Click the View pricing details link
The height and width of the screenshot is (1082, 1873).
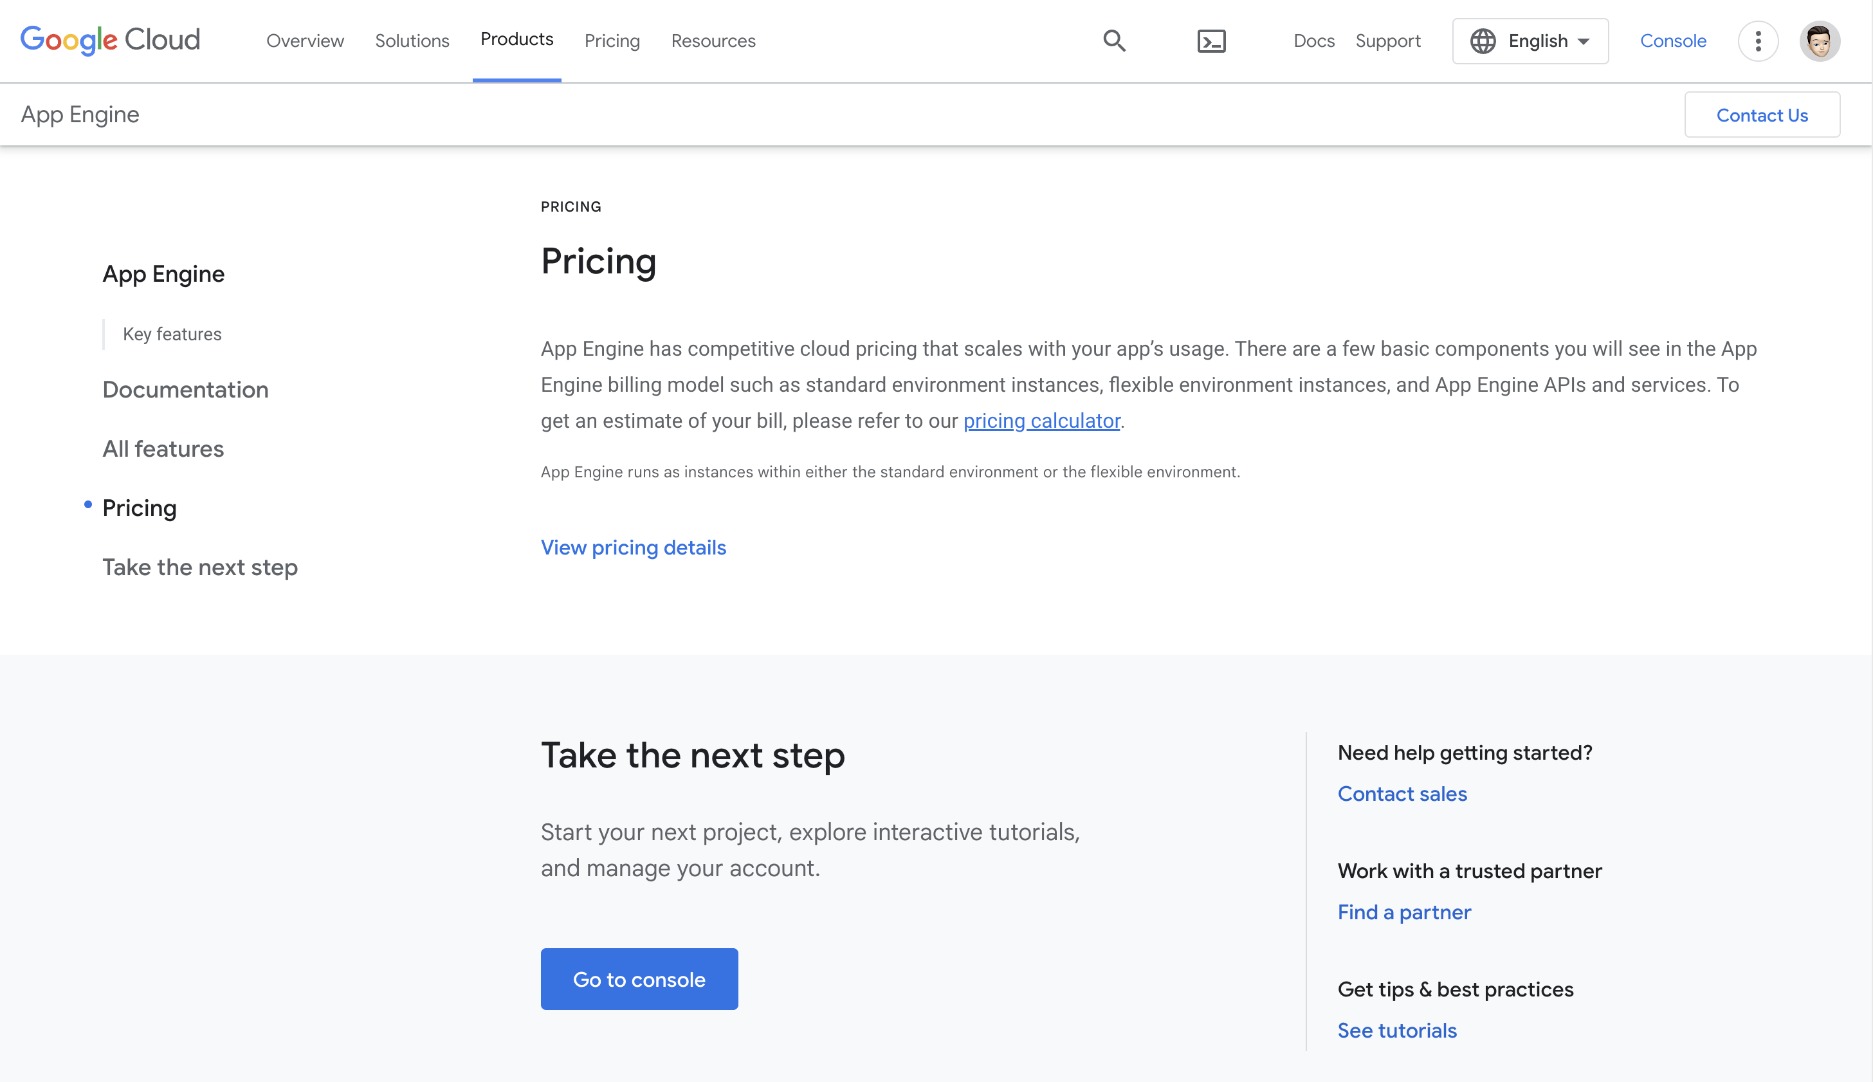[634, 546]
